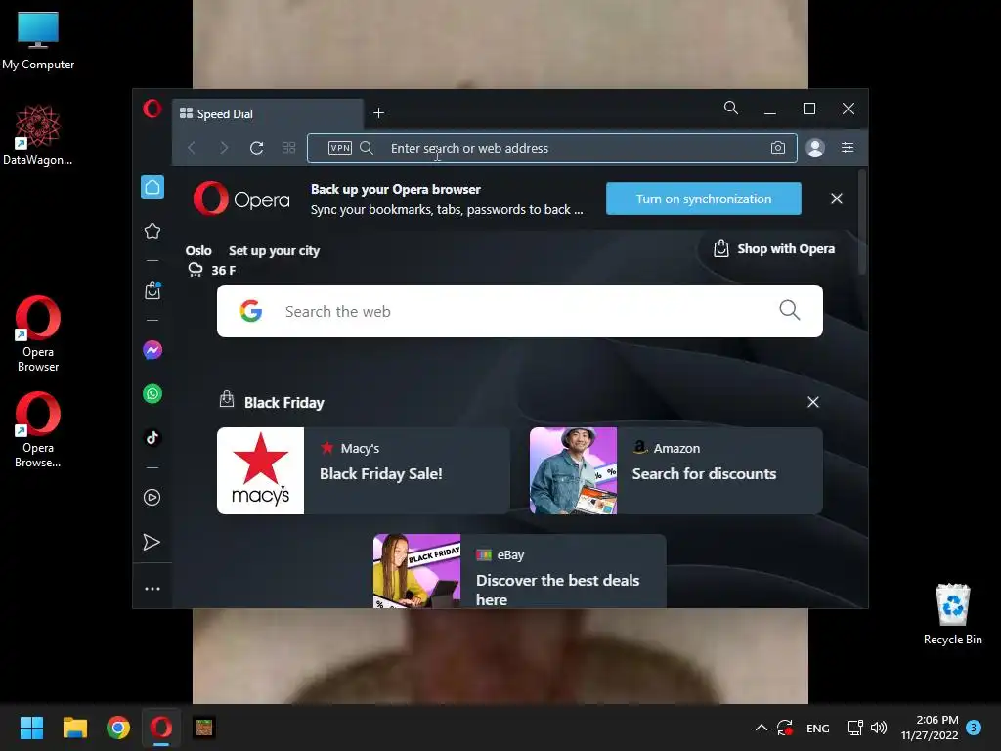1001x751 pixels.
Task: Click the Opera taskbar icon
Action: [161, 728]
